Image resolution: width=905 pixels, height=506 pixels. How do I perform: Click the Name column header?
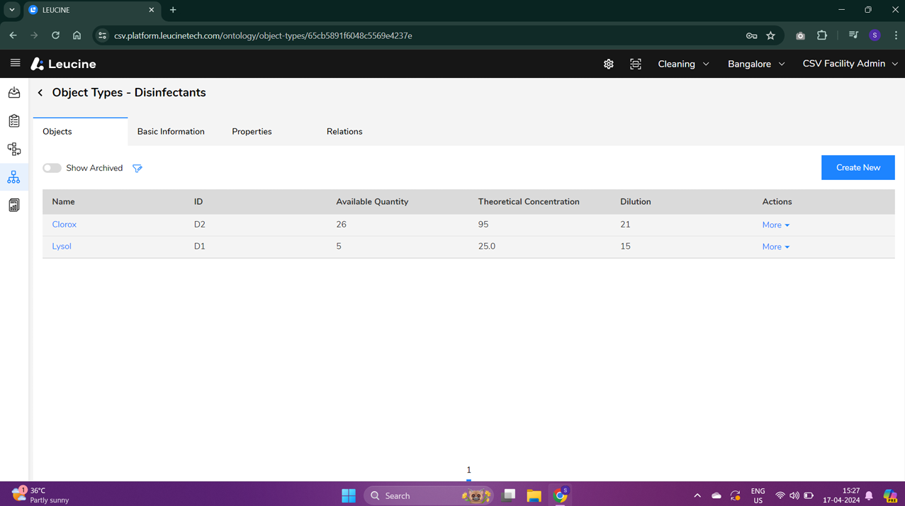[x=63, y=202]
